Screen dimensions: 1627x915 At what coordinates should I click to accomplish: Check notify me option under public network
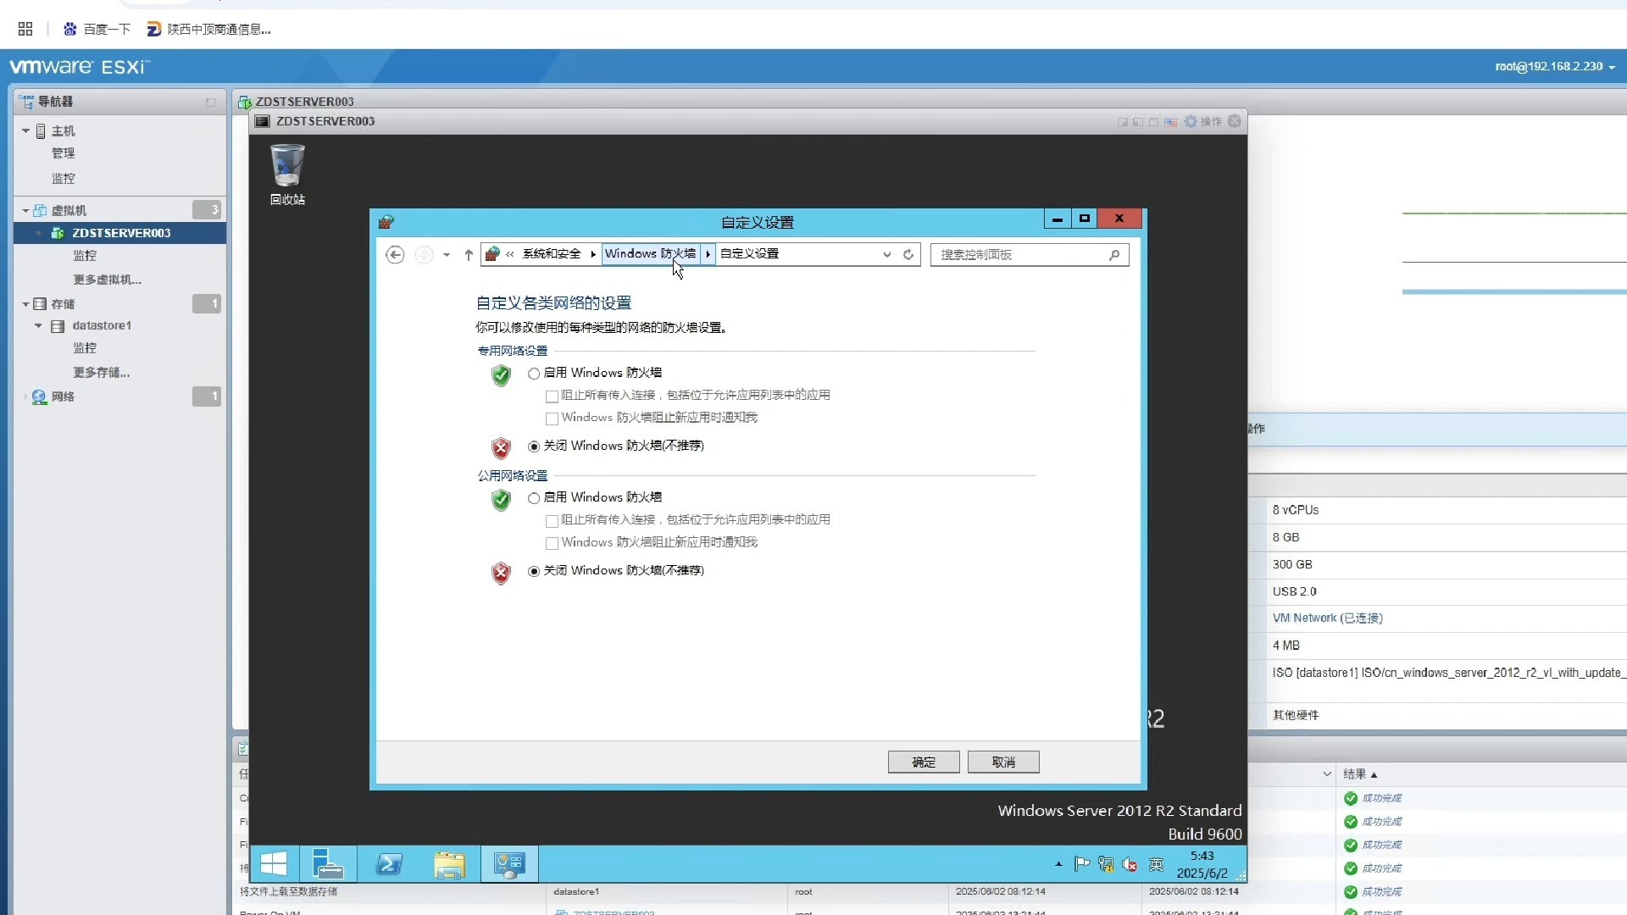click(552, 543)
